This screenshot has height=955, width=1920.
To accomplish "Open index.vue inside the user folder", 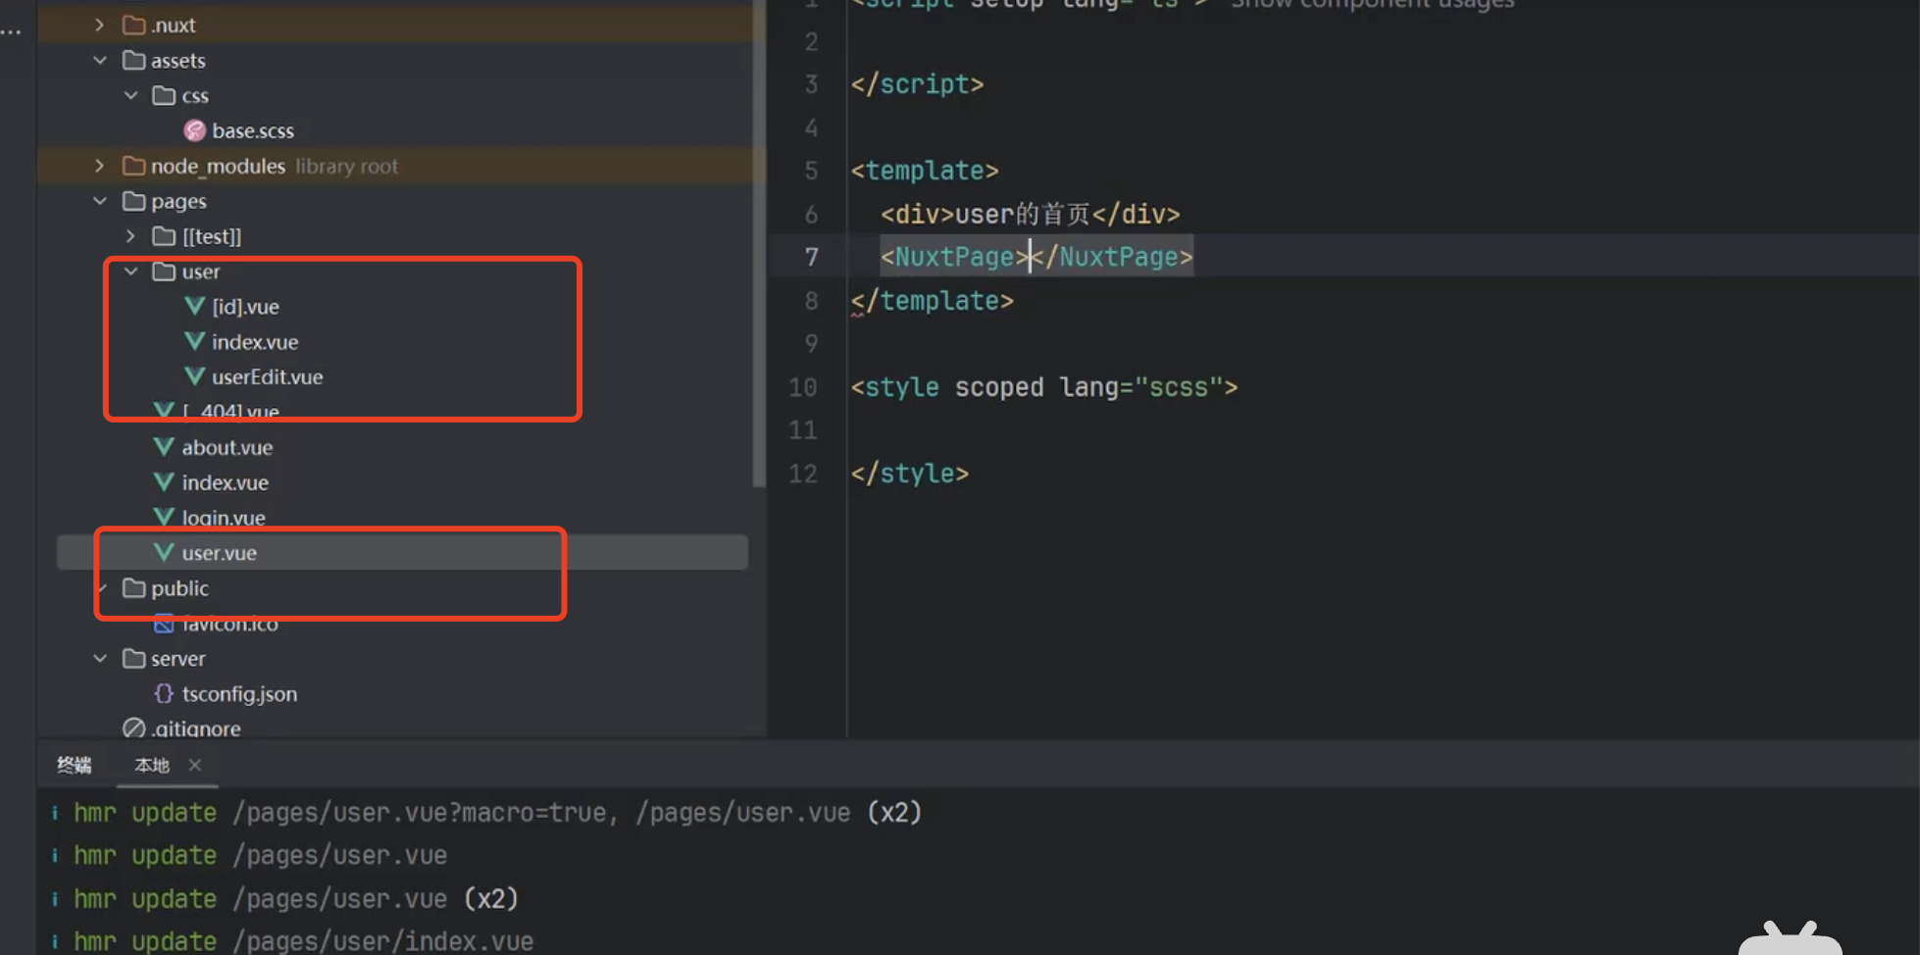I will (x=255, y=342).
